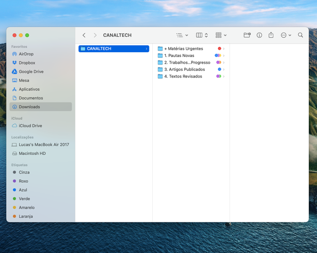Filter by the Laranja tag

pyautogui.click(x=41, y=216)
